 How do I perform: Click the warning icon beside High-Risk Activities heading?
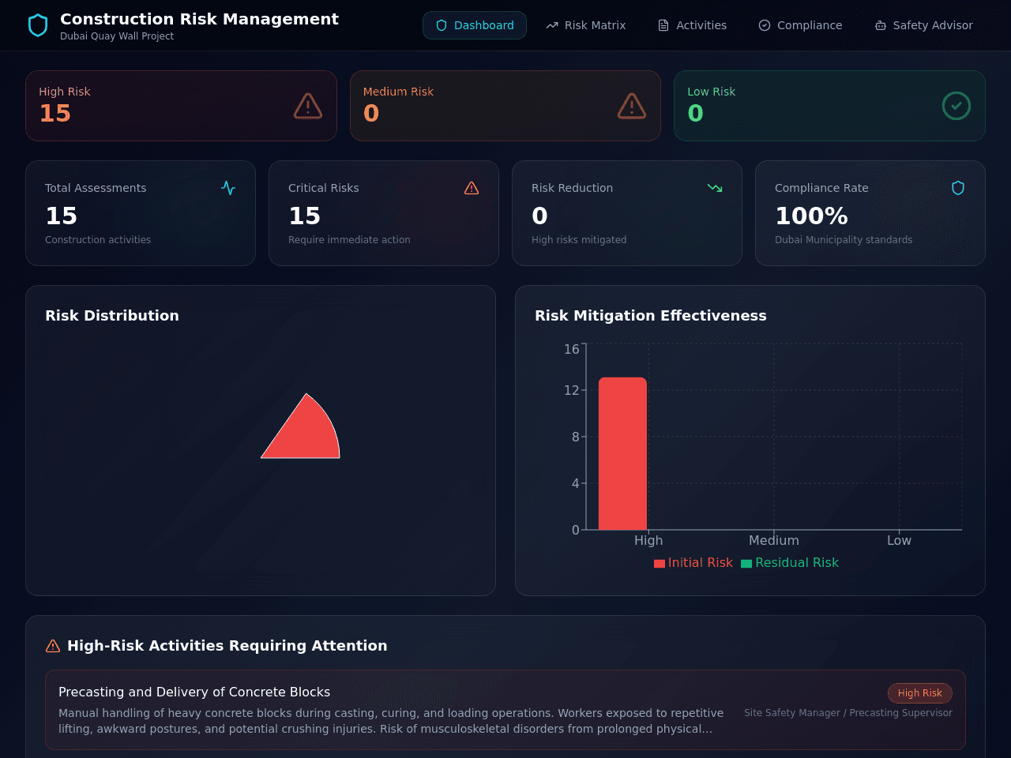[x=53, y=646]
